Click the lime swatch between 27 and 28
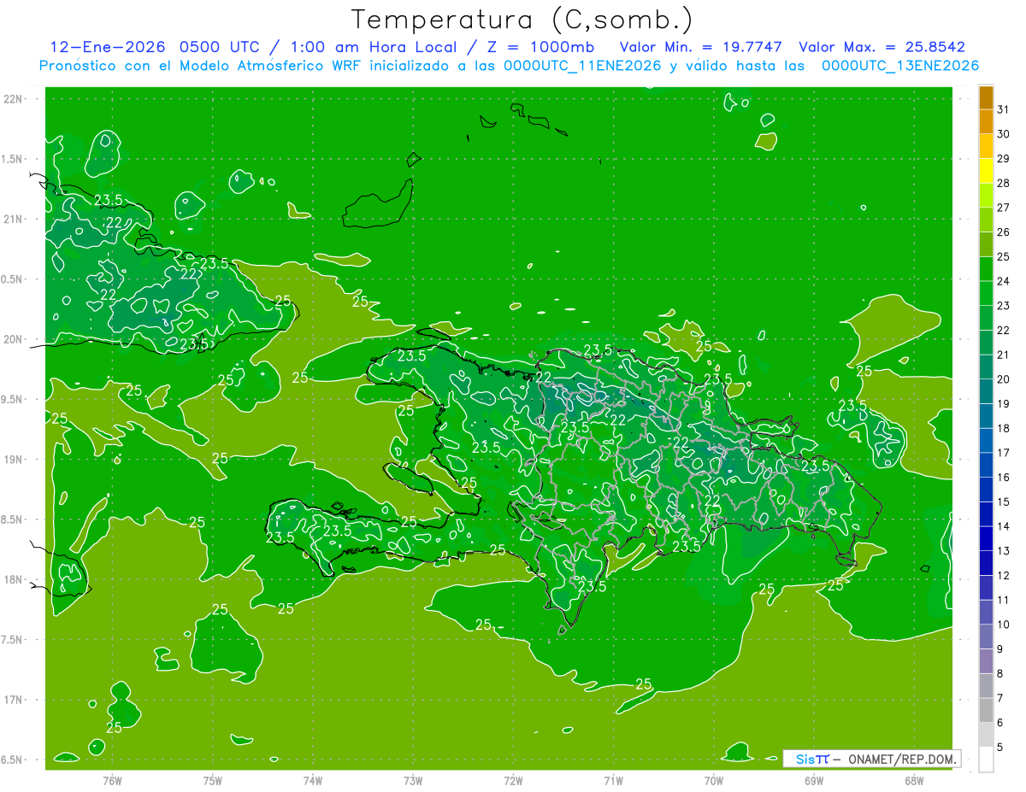 coord(986,196)
